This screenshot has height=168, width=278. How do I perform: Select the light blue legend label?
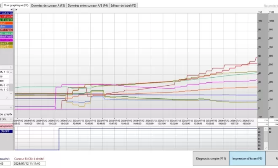click(6, 26)
